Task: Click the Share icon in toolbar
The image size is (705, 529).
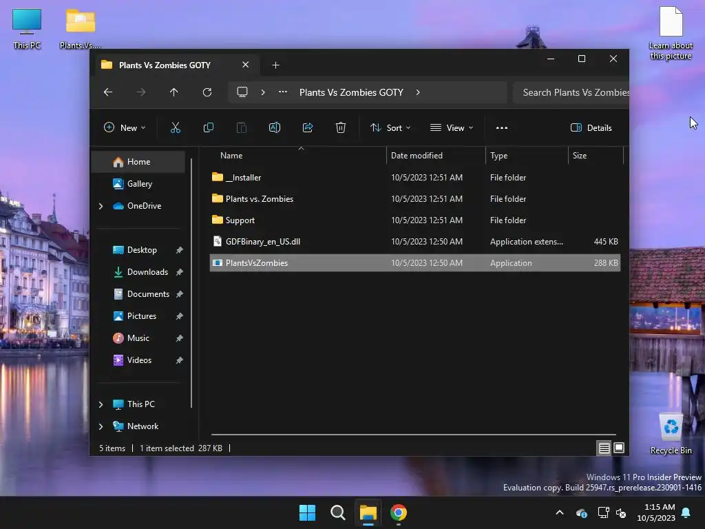Action: pyautogui.click(x=308, y=127)
